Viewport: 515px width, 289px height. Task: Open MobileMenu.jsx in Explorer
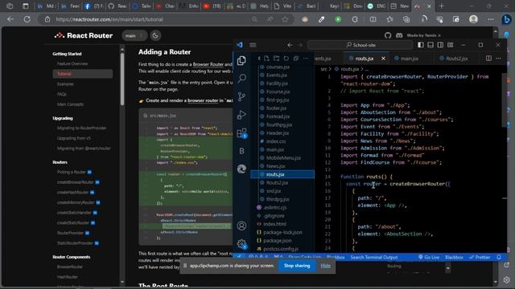(283, 158)
